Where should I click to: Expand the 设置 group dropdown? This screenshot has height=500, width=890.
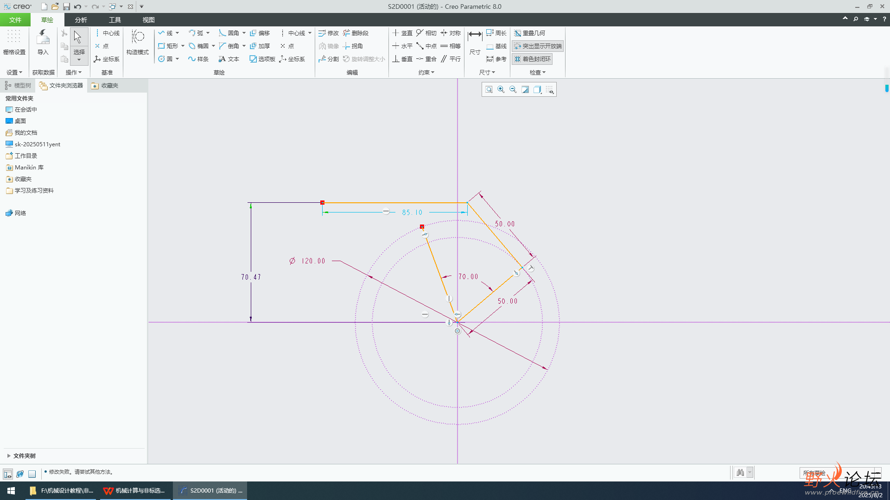click(14, 72)
